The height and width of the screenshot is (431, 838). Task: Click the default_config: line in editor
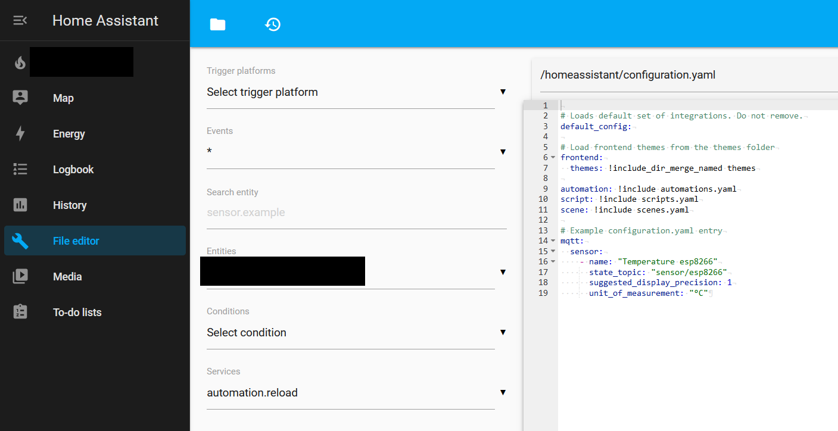(x=597, y=126)
